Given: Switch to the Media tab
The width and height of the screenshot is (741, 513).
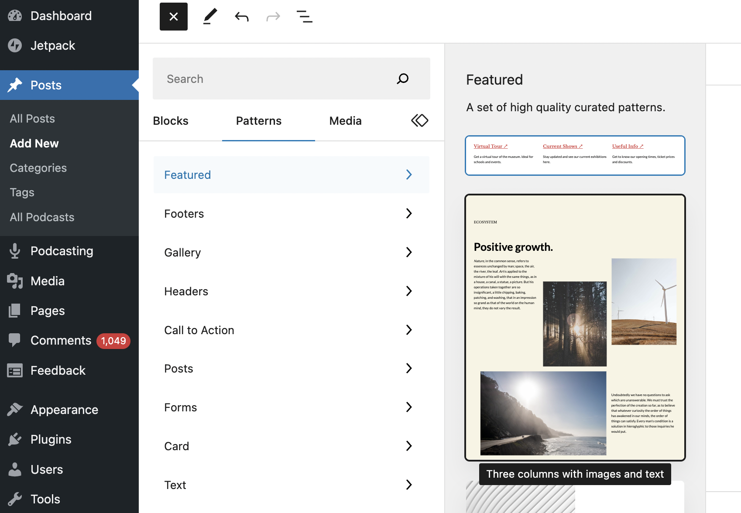Looking at the screenshot, I should pos(345,121).
